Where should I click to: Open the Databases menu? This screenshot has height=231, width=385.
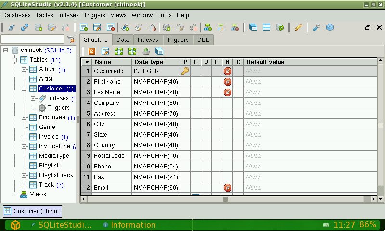(16, 15)
